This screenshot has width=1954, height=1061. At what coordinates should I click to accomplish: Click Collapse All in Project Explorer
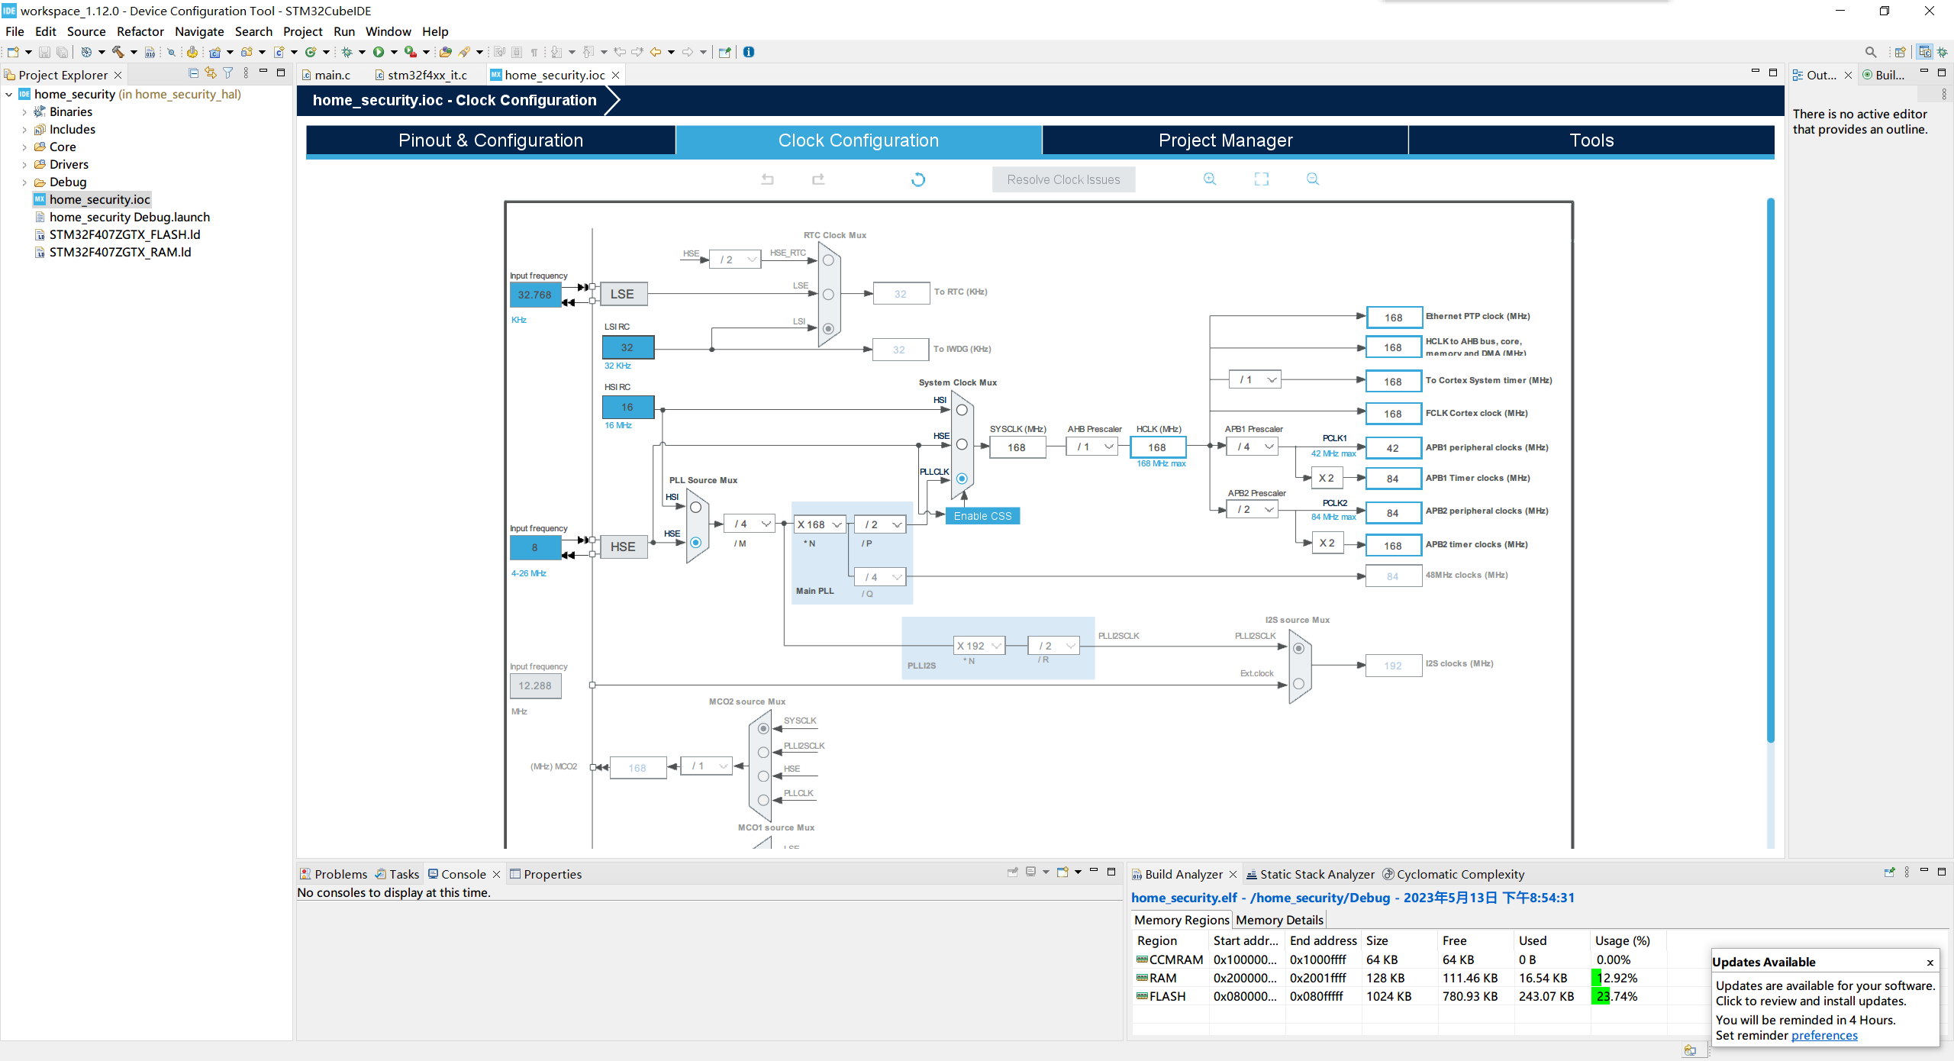pos(193,73)
